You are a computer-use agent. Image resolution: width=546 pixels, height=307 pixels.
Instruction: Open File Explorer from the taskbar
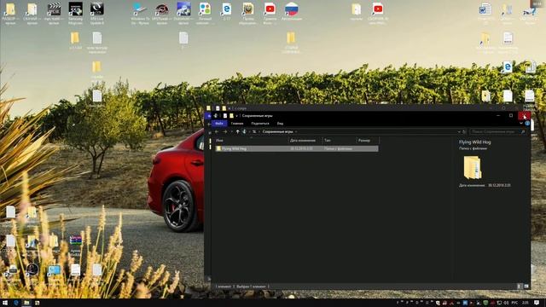[x=26, y=303]
